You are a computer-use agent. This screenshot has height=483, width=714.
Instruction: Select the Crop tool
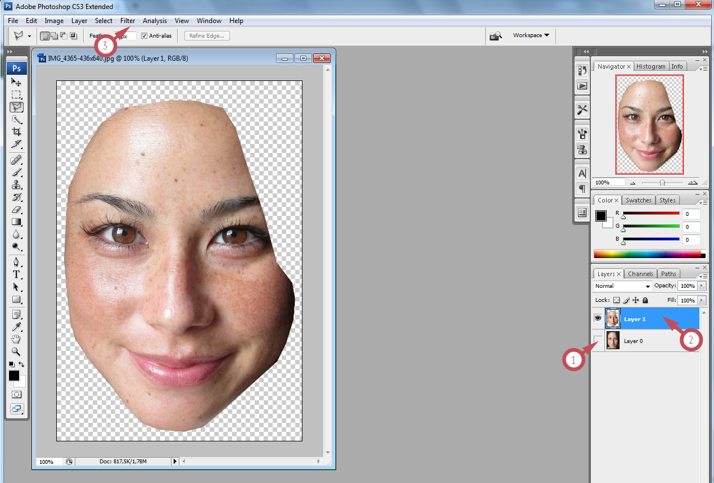click(16, 132)
